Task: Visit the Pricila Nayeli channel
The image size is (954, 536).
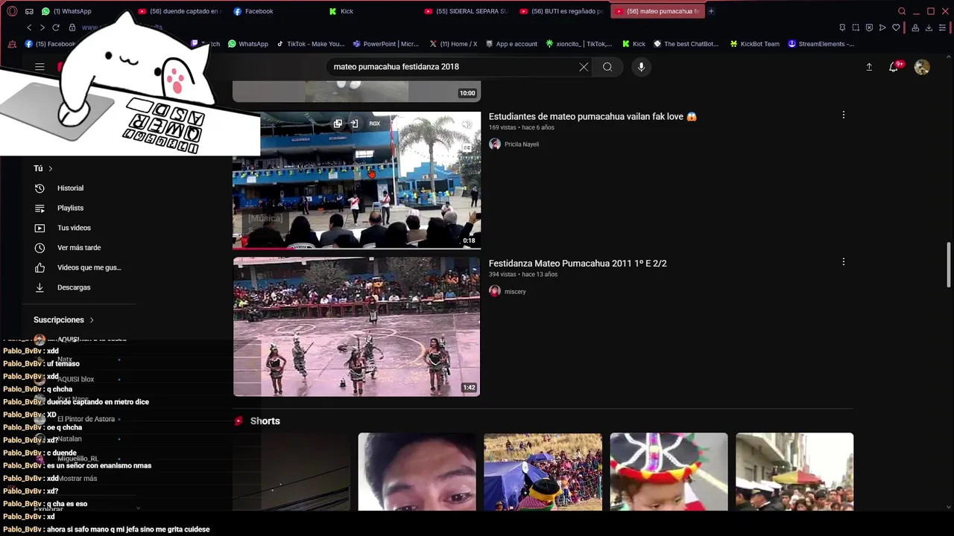Action: pos(521,144)
